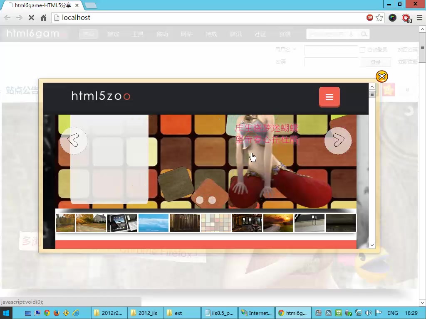Open the red hamburger menu in html5zoo

[329, 97]
